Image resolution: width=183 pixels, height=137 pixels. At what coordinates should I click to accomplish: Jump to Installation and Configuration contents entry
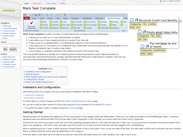[38, 72]
